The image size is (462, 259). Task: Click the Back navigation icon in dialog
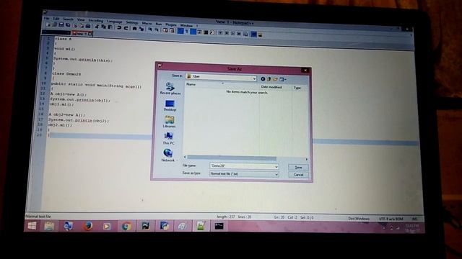(263, 78)
